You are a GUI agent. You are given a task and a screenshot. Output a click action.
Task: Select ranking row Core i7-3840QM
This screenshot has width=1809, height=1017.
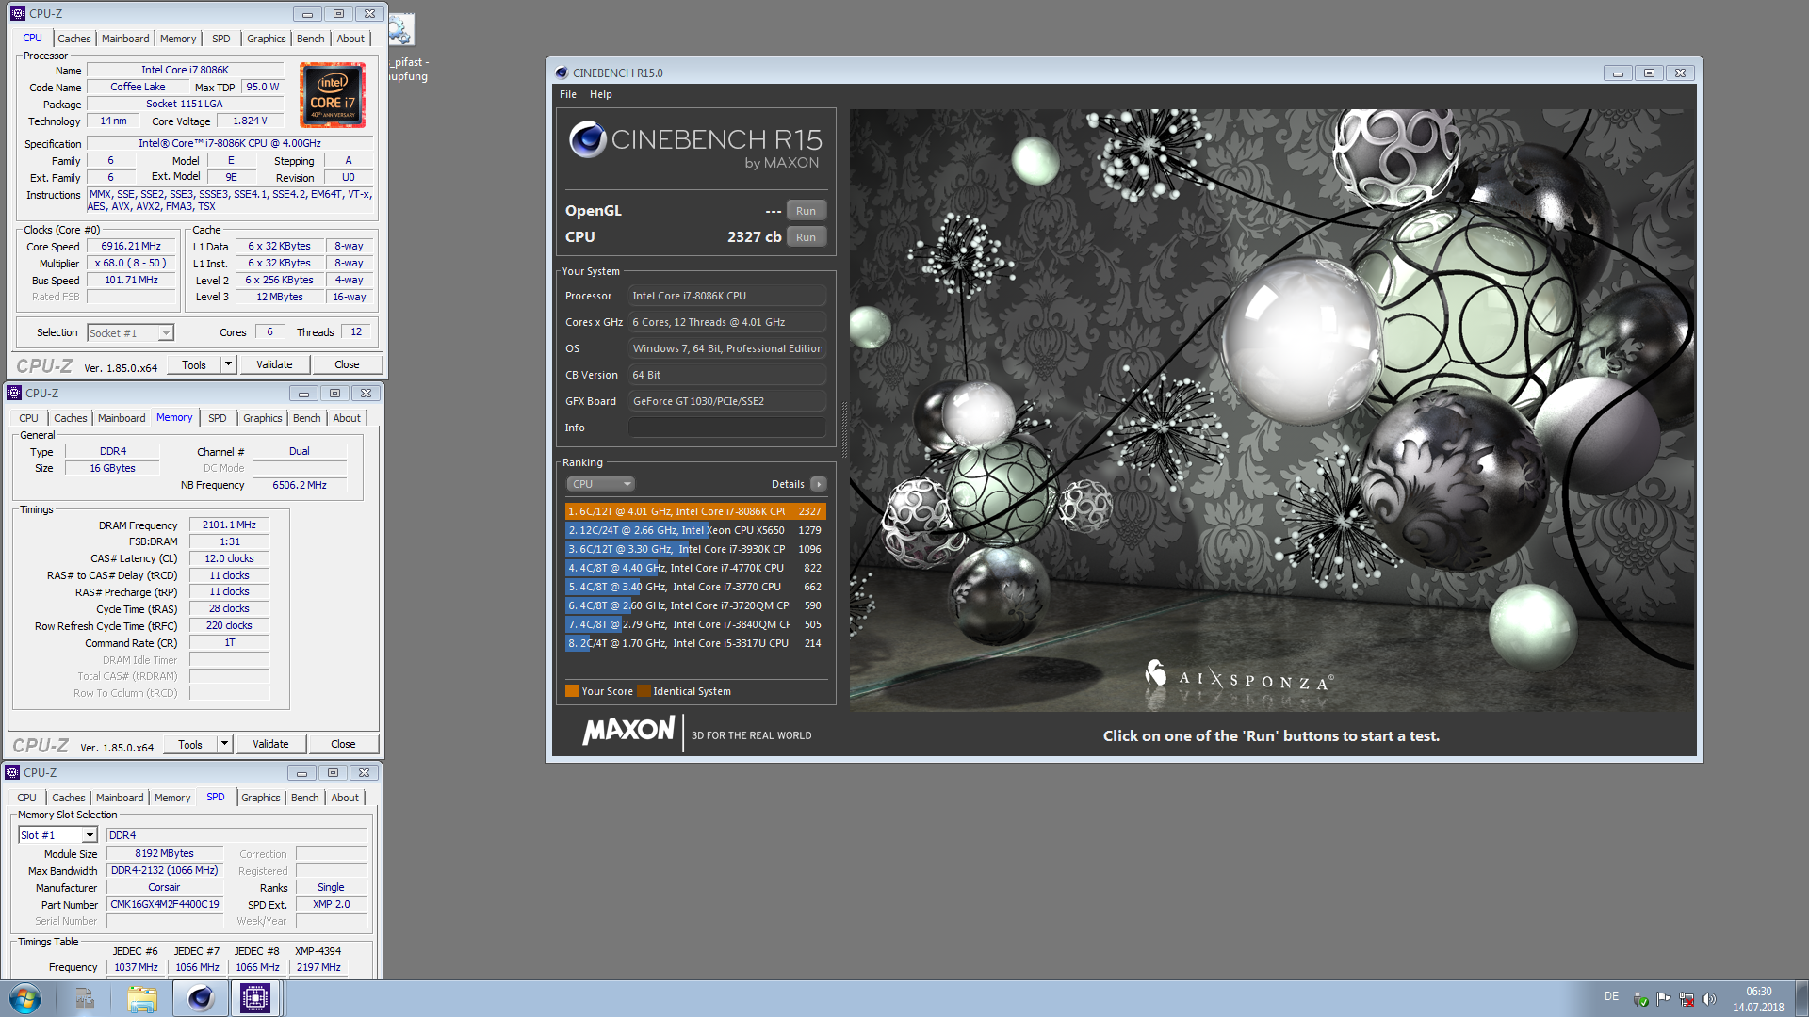pos(695,624)
